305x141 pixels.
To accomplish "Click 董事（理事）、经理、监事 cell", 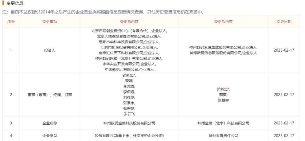I will [x=50, y=95].
